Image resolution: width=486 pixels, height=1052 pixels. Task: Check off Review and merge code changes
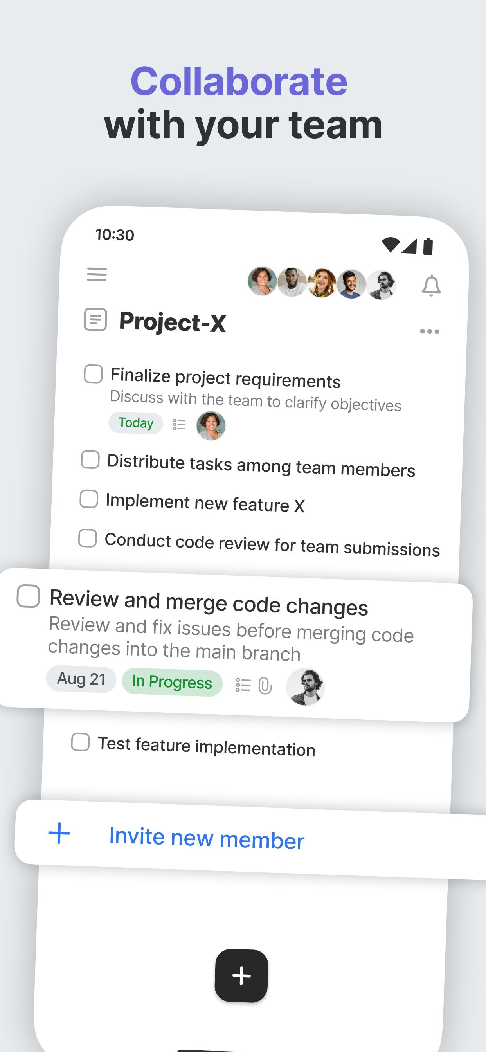tap(28, 596)
